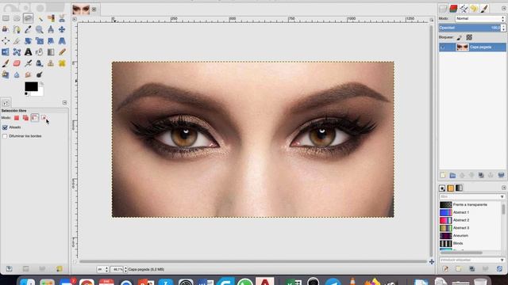Select the Move tool
Viewport: 508px width, 285px height.
[x=62, y=29]
